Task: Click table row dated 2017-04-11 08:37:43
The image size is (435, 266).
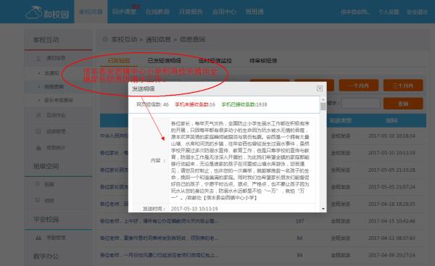Action: coord(263,238)
